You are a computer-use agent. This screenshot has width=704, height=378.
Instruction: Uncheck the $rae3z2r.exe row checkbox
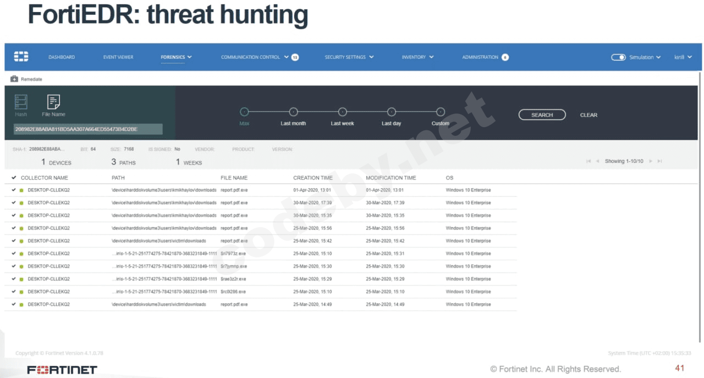(x=14, y=278)
